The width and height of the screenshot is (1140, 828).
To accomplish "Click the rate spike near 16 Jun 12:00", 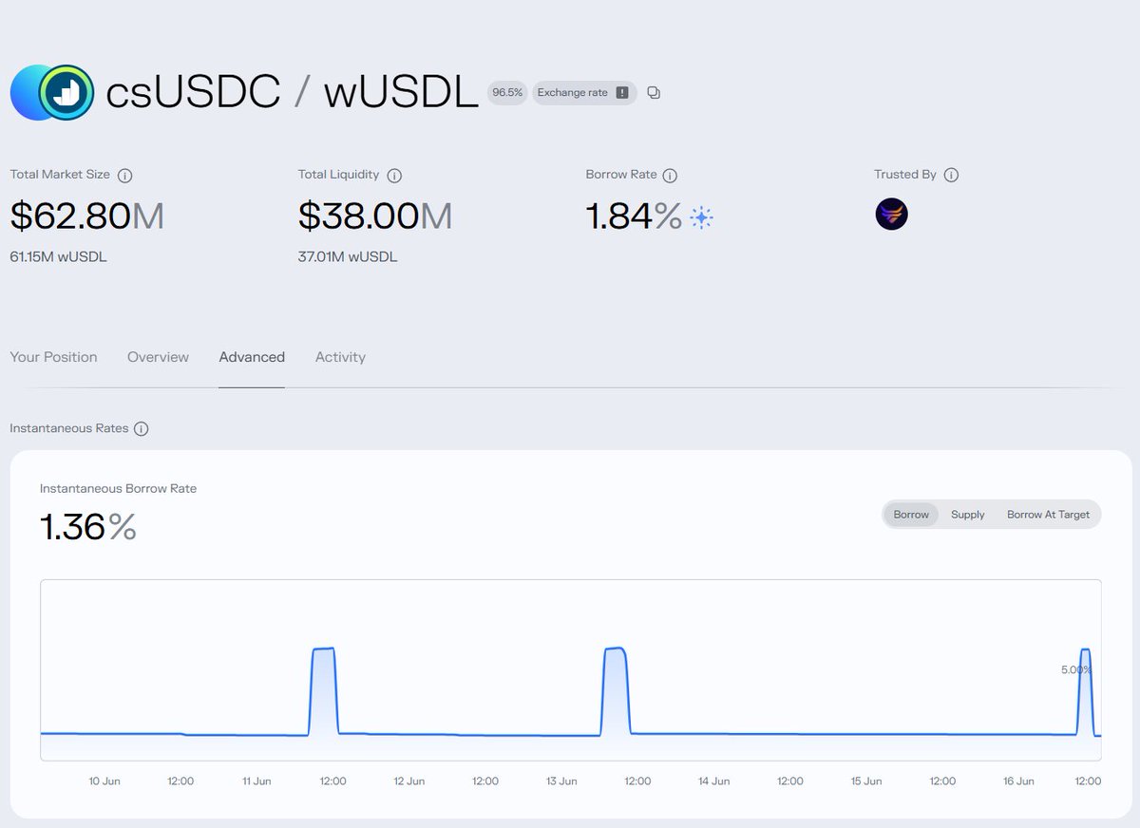I will pos(1086,691).
